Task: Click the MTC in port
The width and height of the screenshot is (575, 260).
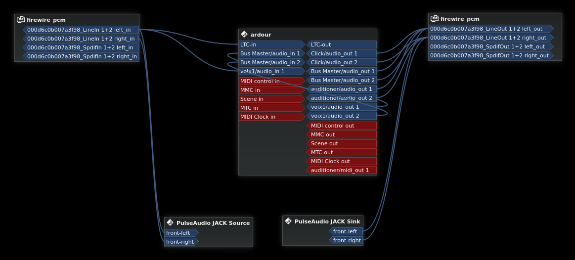Action: tap(272, 107)
